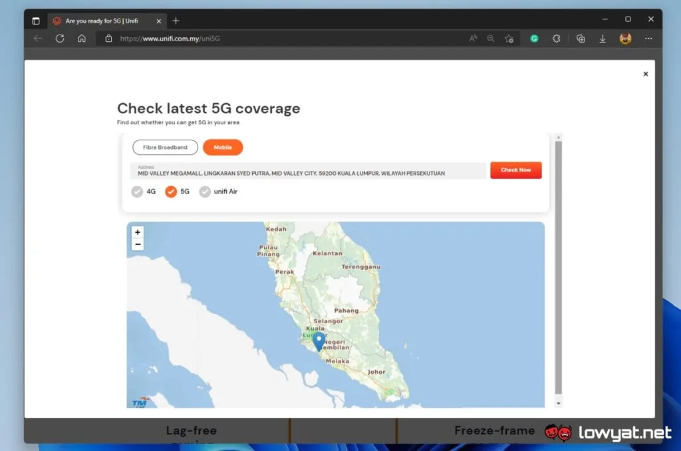The width and height of the screenshot is (681, 451).
Task: Click the blue location pin on map
Action: coord(319,341)
